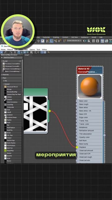
Task: Click Show Background in Preview icon
Action: tap(27, 52)
